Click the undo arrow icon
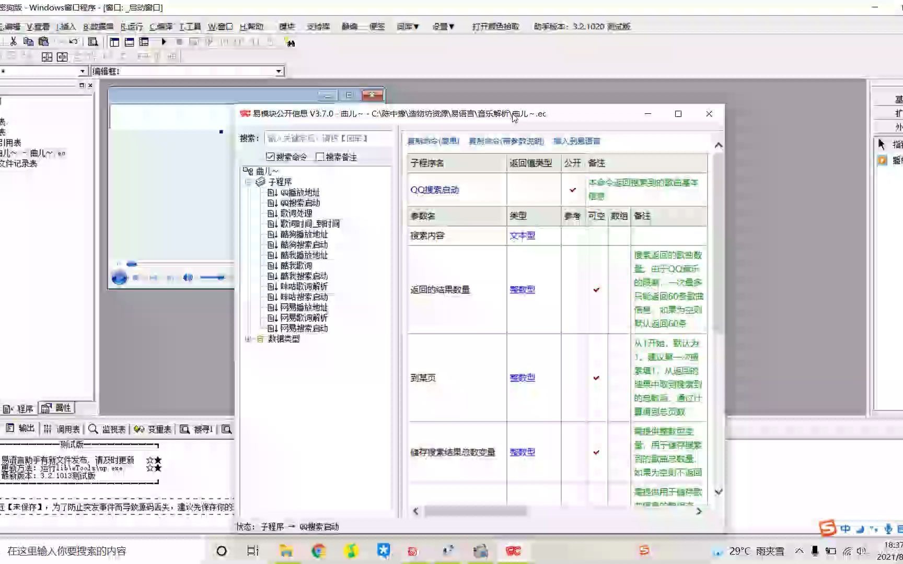The image size is (903, 564). 73,42
